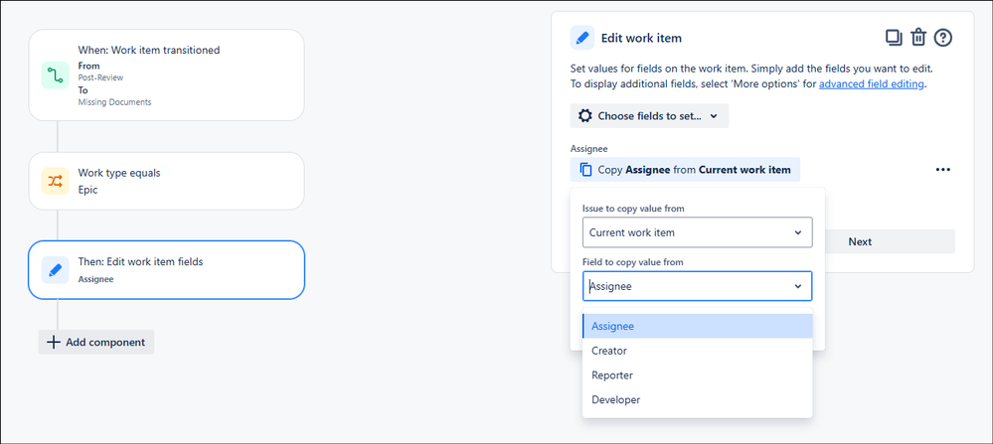Collapse the field dropdown chevron beside Assignee
The width and height of the screenshot is (993, 444).
pyautogui.click(x=798, y=286)
